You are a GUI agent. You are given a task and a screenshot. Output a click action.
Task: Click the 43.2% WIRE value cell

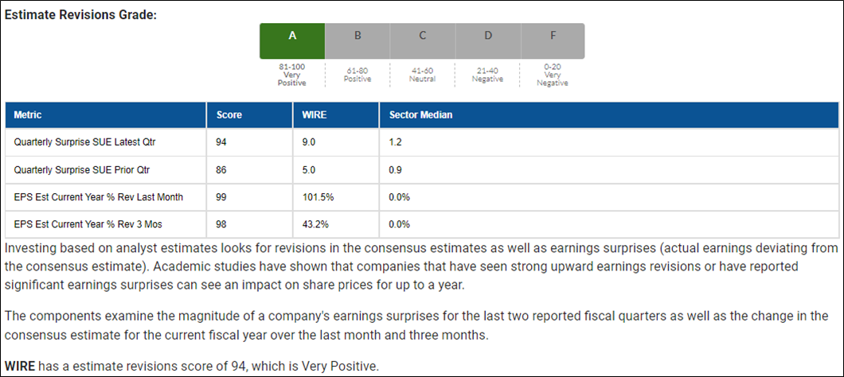337,224
